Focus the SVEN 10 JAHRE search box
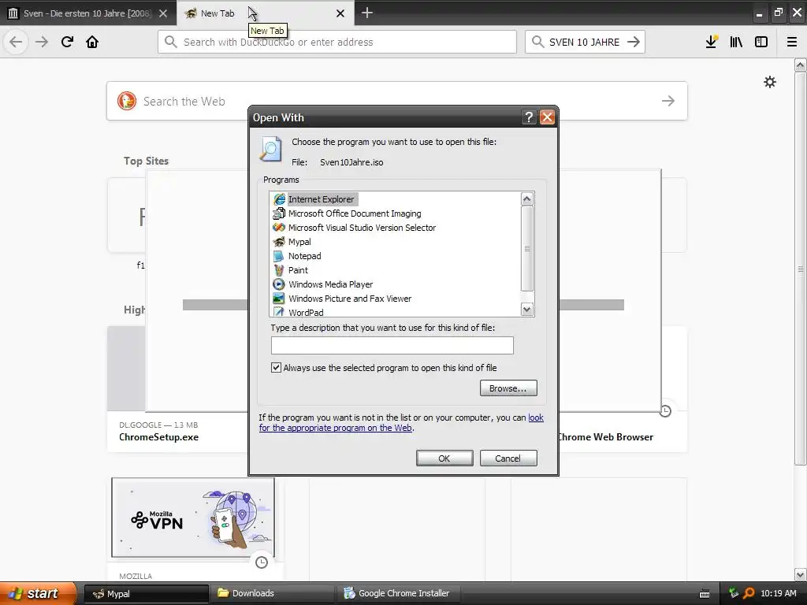Screen dimensions: 807x605 click(x=585, y=42)
